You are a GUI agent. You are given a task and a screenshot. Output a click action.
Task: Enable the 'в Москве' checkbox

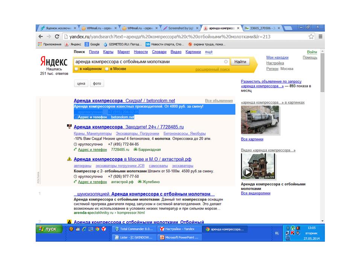107,69
